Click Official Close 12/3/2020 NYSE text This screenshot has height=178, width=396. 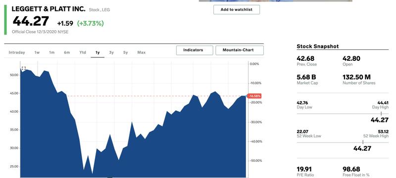(x=40, y=32)
